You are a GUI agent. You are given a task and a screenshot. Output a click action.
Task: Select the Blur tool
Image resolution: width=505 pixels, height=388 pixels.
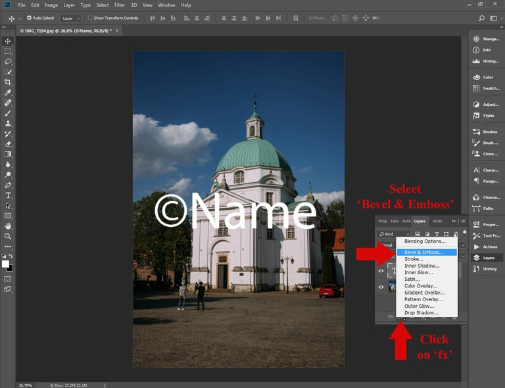8,164
